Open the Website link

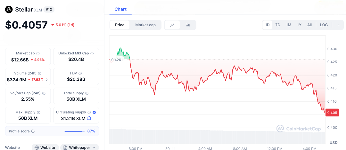point(45,147)
